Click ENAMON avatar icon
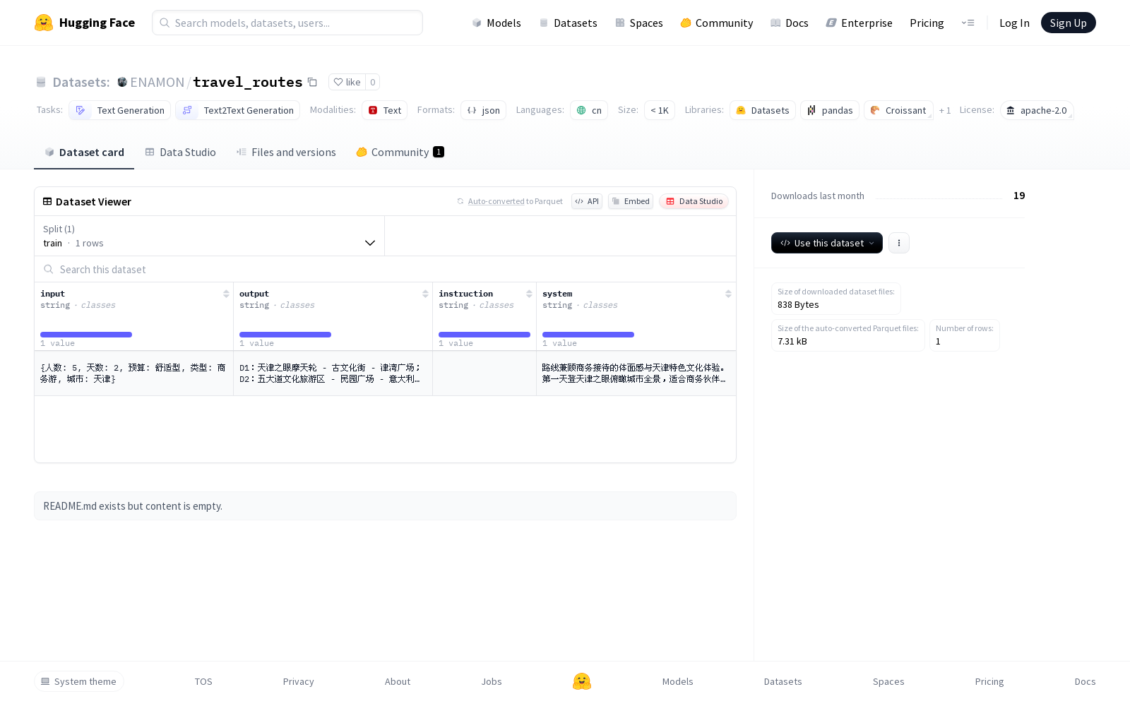Screen dimensions: 1130x706 [122, 82]
